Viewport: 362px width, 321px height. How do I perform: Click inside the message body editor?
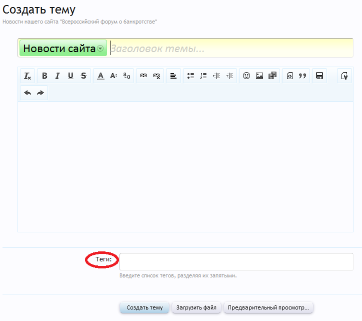(185, 167)
